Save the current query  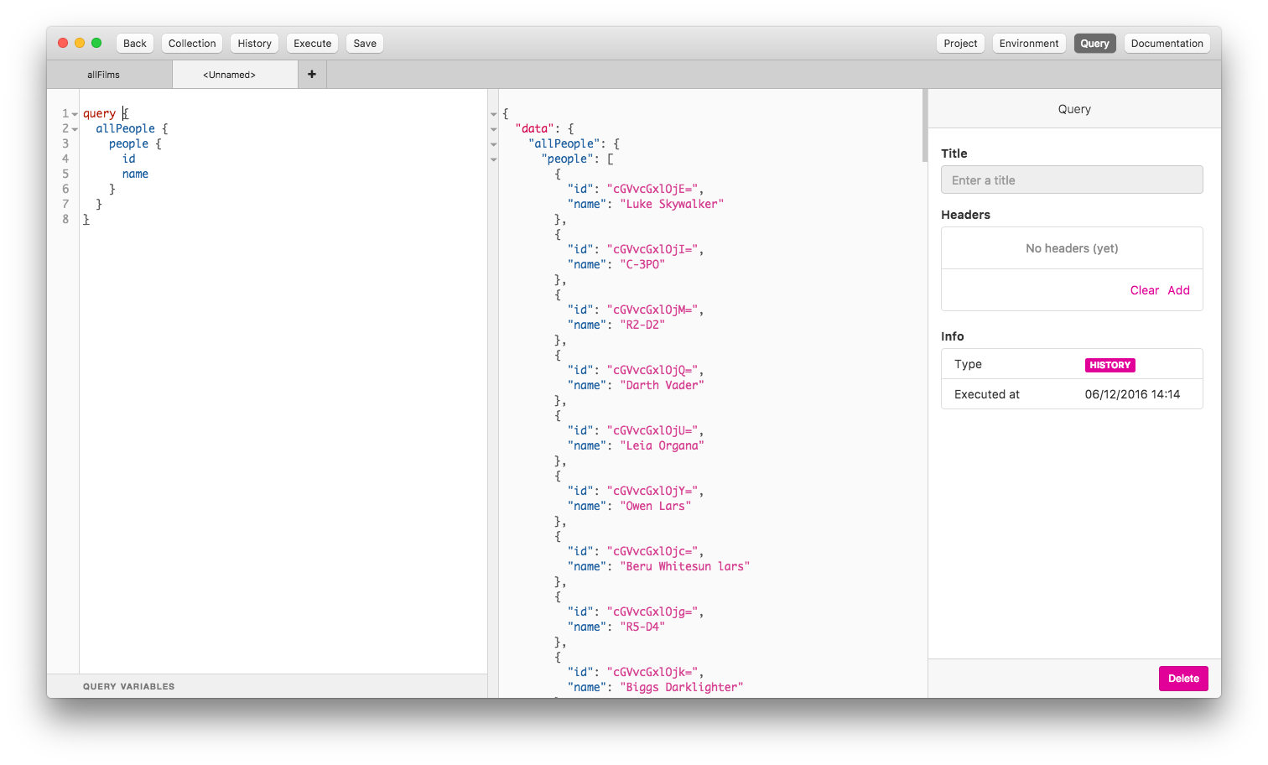click(x=364, y=43)
